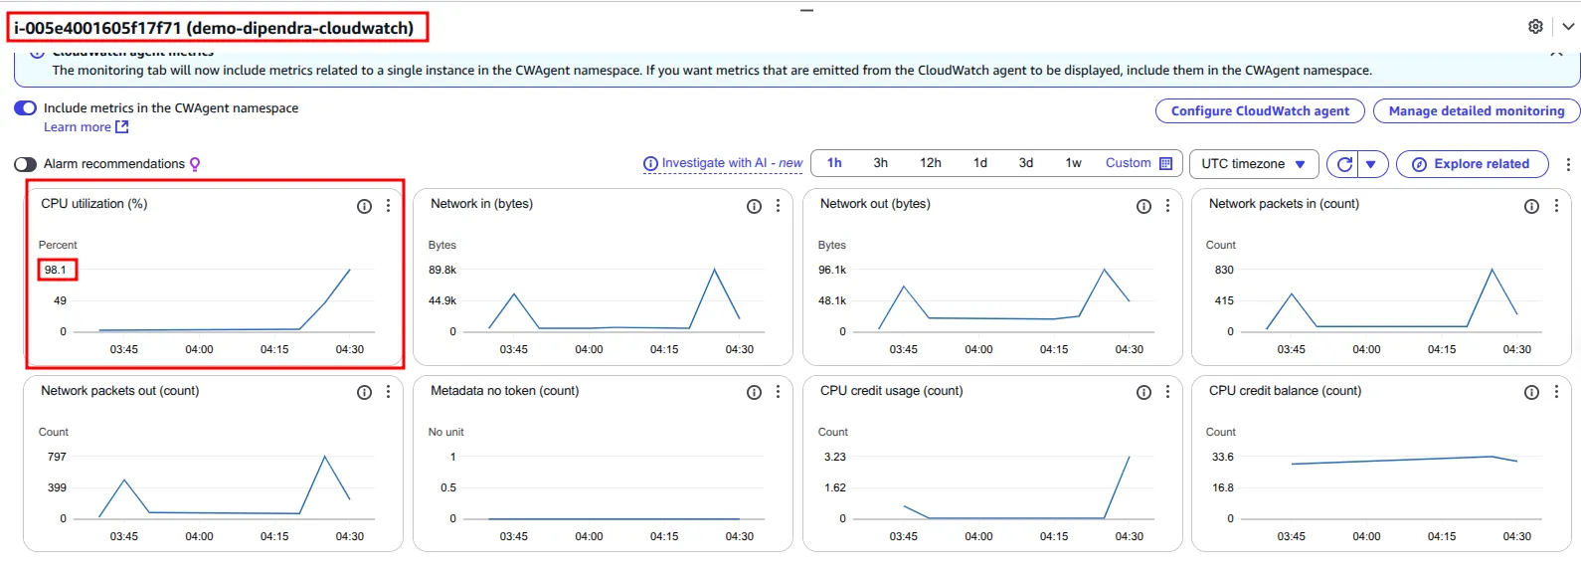Select the 1h time range

coord(834,163)
